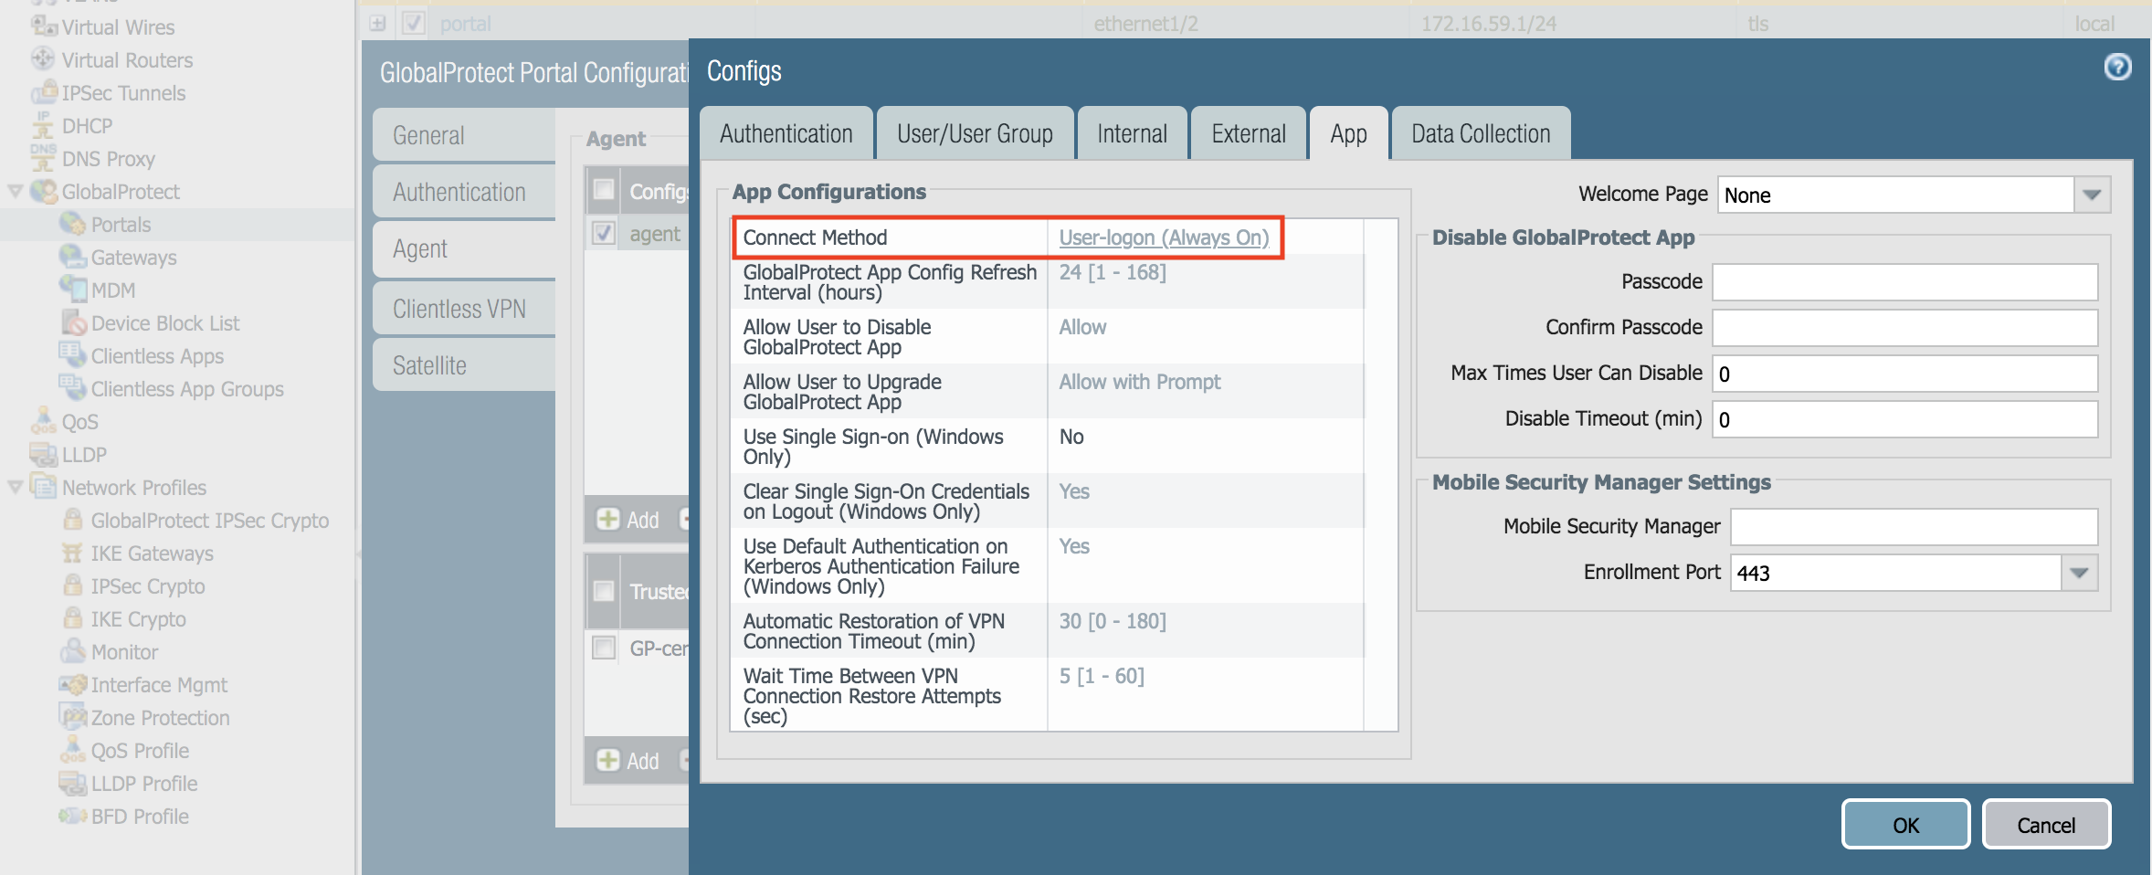Image resolution: width=2152 pixels, height=875 pixels.
Task: Uncheck the agent config checkbox
Action: (603, 234)
